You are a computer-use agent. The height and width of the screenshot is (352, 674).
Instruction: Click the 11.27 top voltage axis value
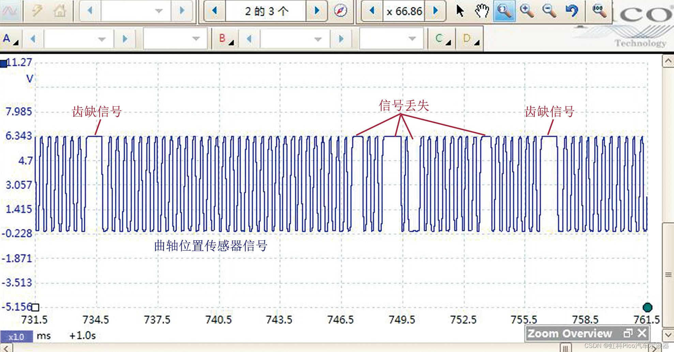click(20, 62)
